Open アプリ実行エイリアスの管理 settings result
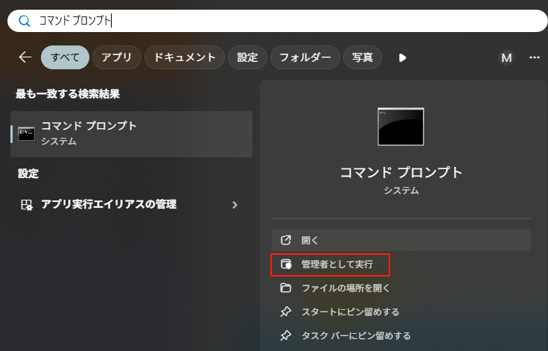Image resolution: width=548 pixels, height=351 pixels. coord(131,204)
